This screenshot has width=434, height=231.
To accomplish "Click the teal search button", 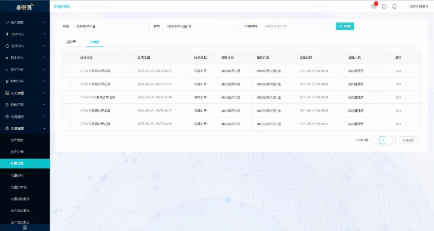I will (345, 26).
